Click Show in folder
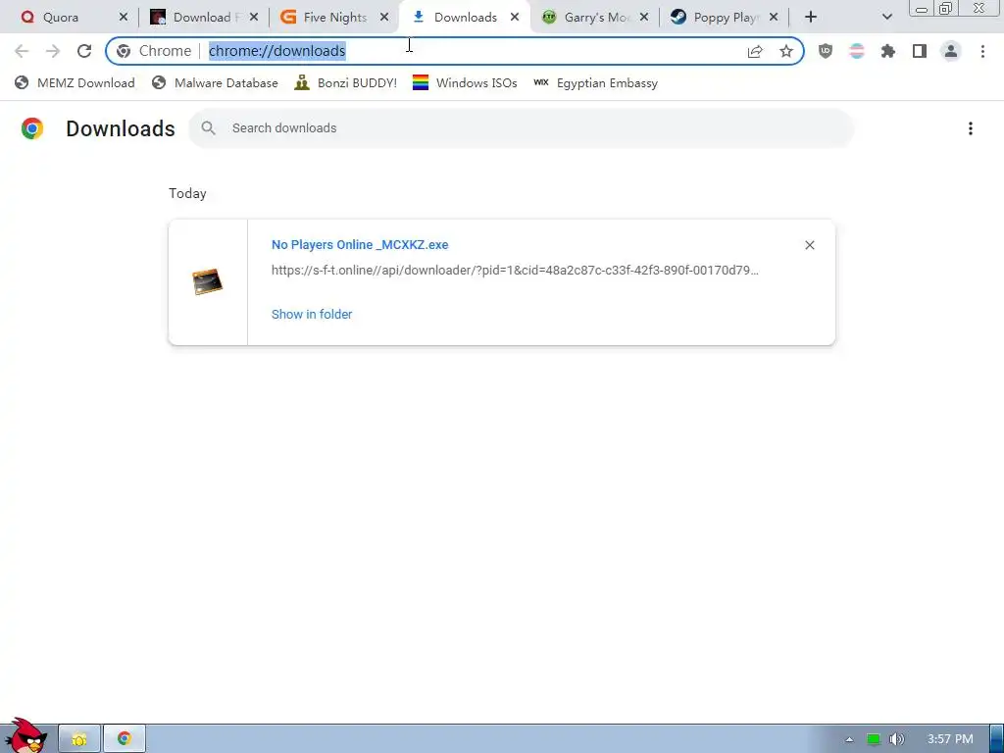Screen dimensions: 1004x753 [x=312, y=315]
